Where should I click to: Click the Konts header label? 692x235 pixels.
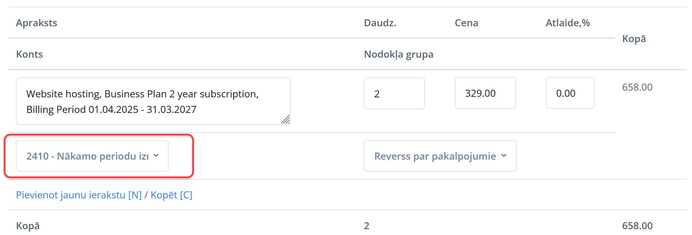point(29,54)
